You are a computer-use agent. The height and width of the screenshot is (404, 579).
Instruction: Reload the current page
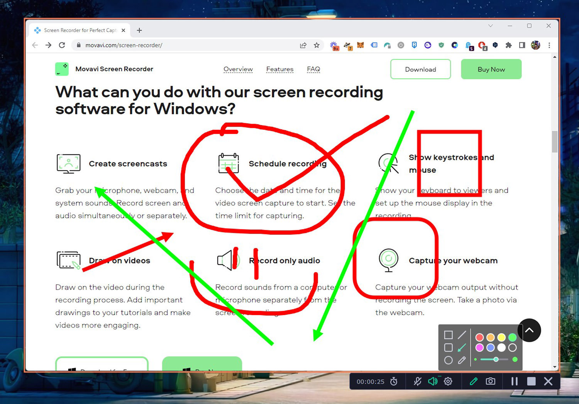pyautogui.click(x=62, y=45)
